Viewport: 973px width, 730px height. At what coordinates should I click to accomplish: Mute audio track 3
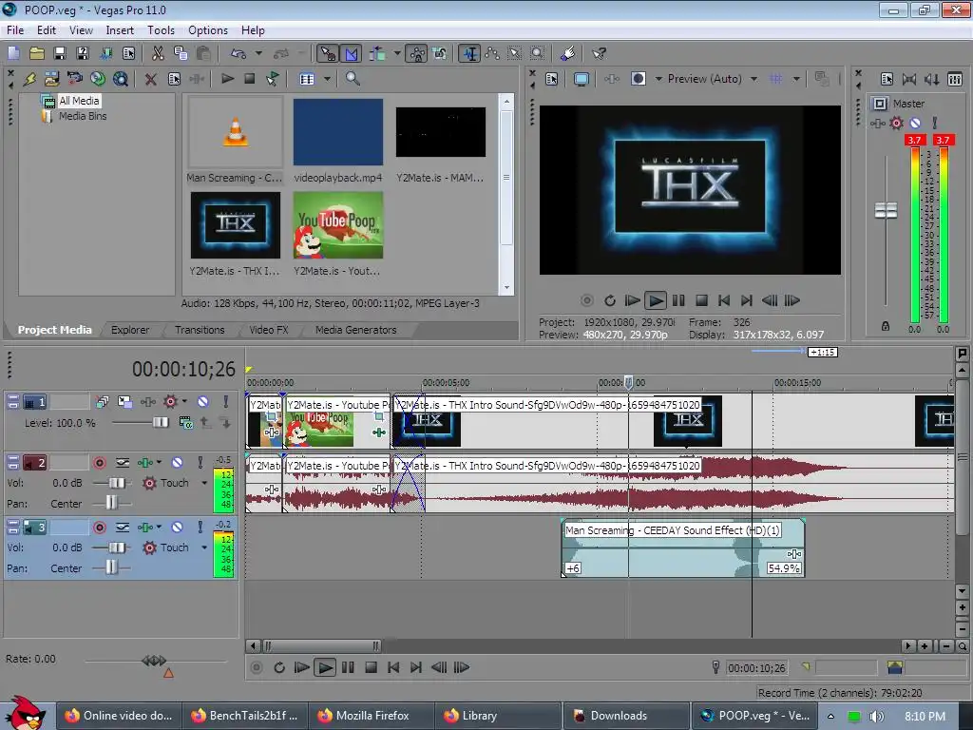click(x=177, y=527)
